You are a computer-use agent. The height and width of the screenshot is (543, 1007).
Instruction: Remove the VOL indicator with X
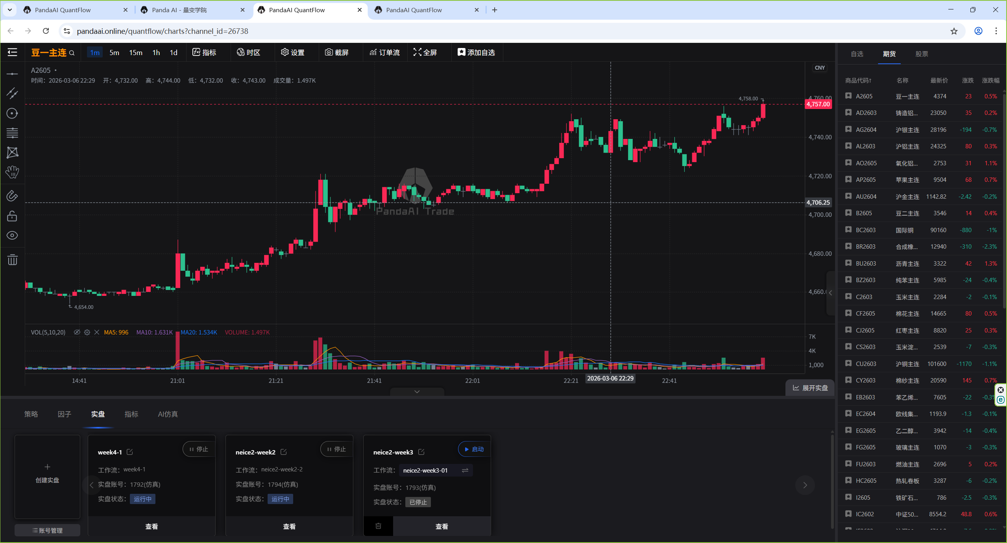click(97, 332)
